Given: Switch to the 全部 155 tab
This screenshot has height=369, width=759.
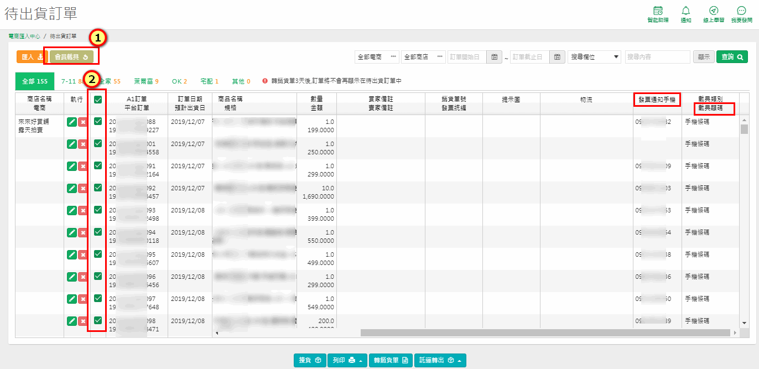Looking at the screenshot, I should [34, 81].
